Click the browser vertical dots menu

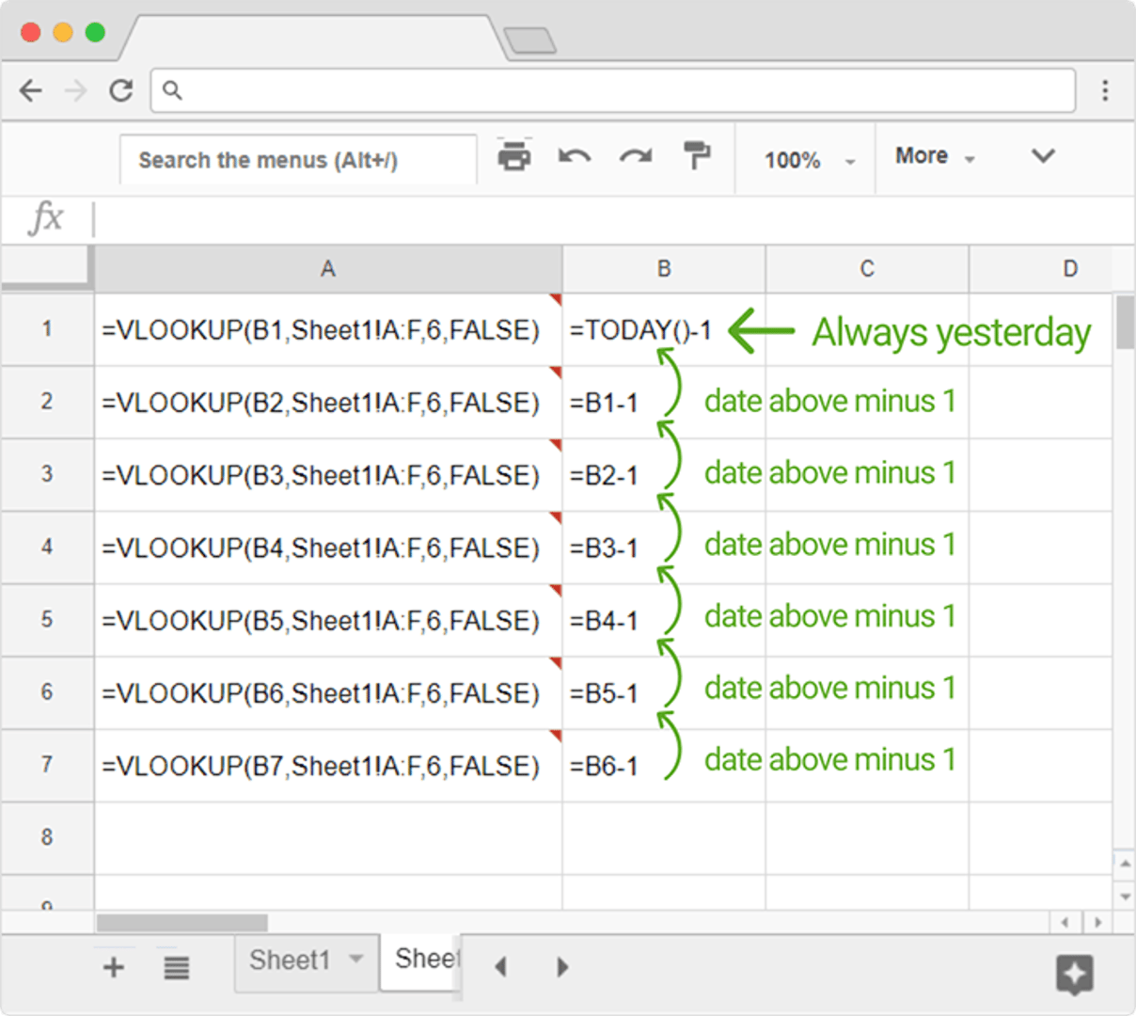click(1105, 90)
